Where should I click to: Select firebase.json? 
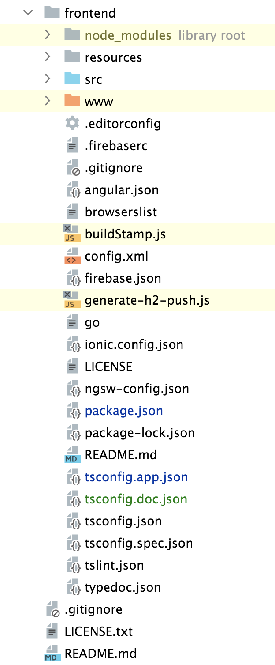(x=123, y=278)
